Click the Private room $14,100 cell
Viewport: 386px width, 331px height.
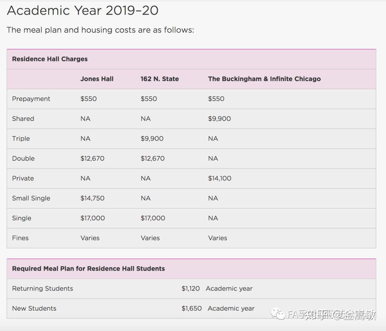[219, 179]
